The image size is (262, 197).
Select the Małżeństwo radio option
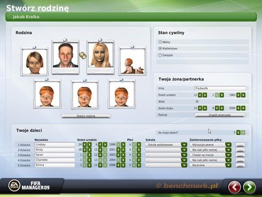(160, 48)
